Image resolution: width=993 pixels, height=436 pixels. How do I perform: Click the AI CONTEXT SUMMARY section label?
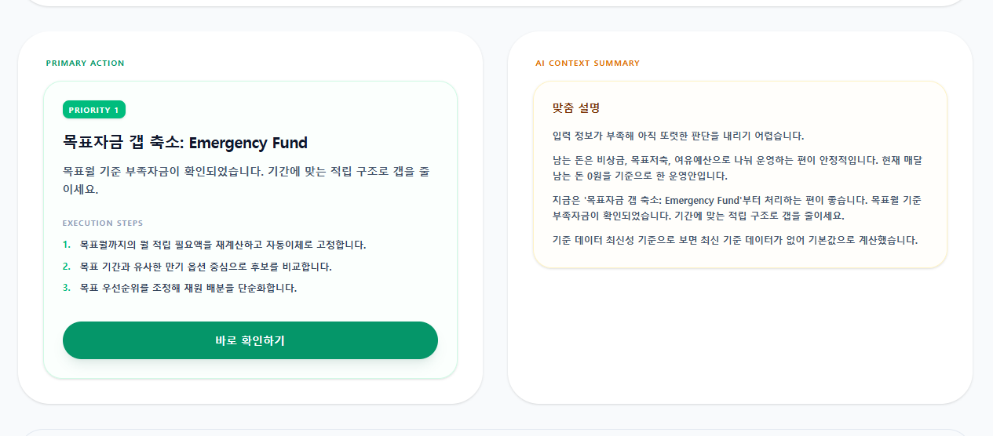(587, 64)
